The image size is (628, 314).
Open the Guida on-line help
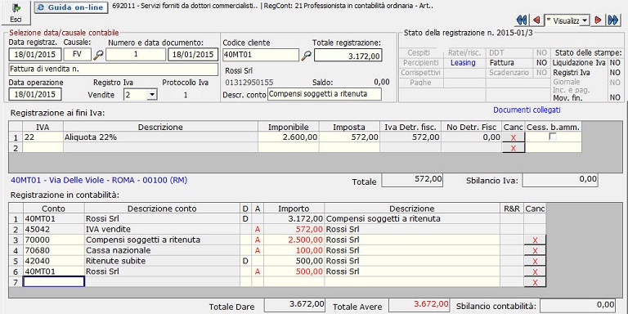(x=71, y=7)
